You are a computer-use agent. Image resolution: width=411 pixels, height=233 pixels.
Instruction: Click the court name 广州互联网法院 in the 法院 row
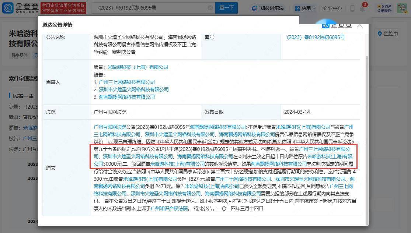pos(110,112)
